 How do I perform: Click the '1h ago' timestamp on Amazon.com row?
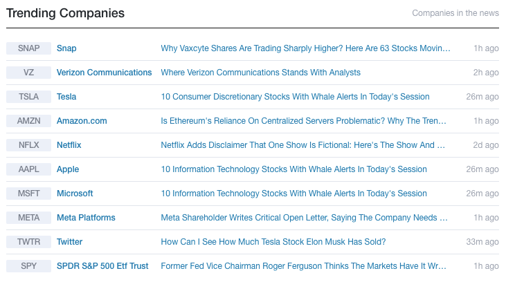pos(487,121)
